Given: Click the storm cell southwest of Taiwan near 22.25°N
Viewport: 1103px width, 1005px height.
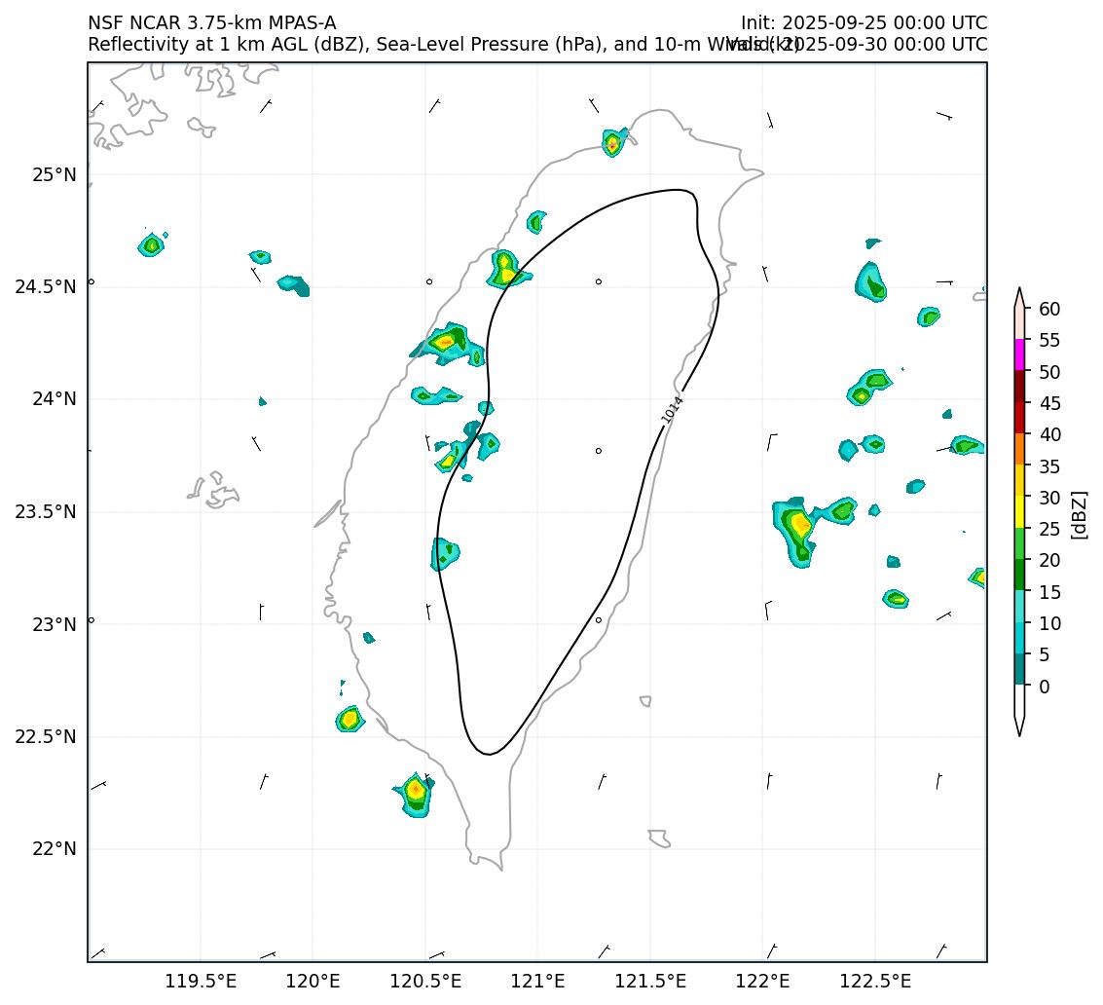Looking at the screenshot, I should (416, 791).
